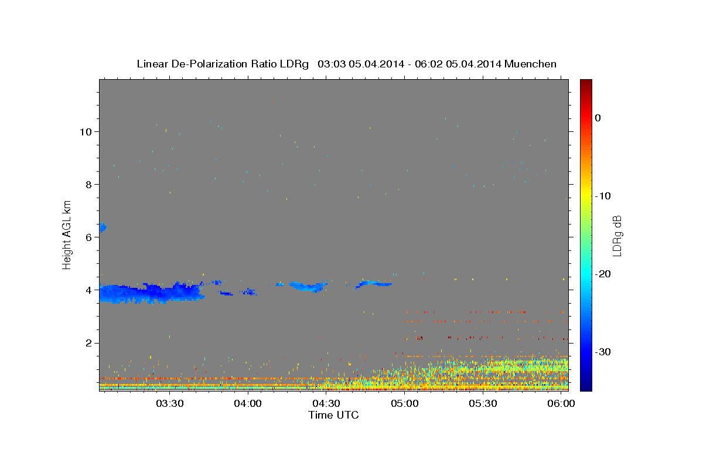This screenshot has height=469, width=703.
Task: Click the height tick label 8
Action: pyautogui.click(x=88, y=184)
